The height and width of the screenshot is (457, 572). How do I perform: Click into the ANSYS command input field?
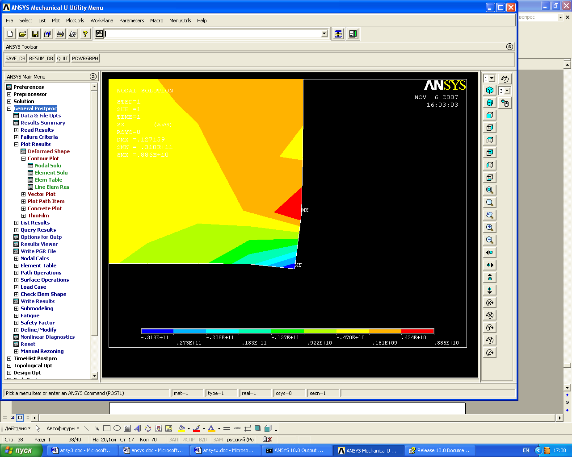click(213, 34)
